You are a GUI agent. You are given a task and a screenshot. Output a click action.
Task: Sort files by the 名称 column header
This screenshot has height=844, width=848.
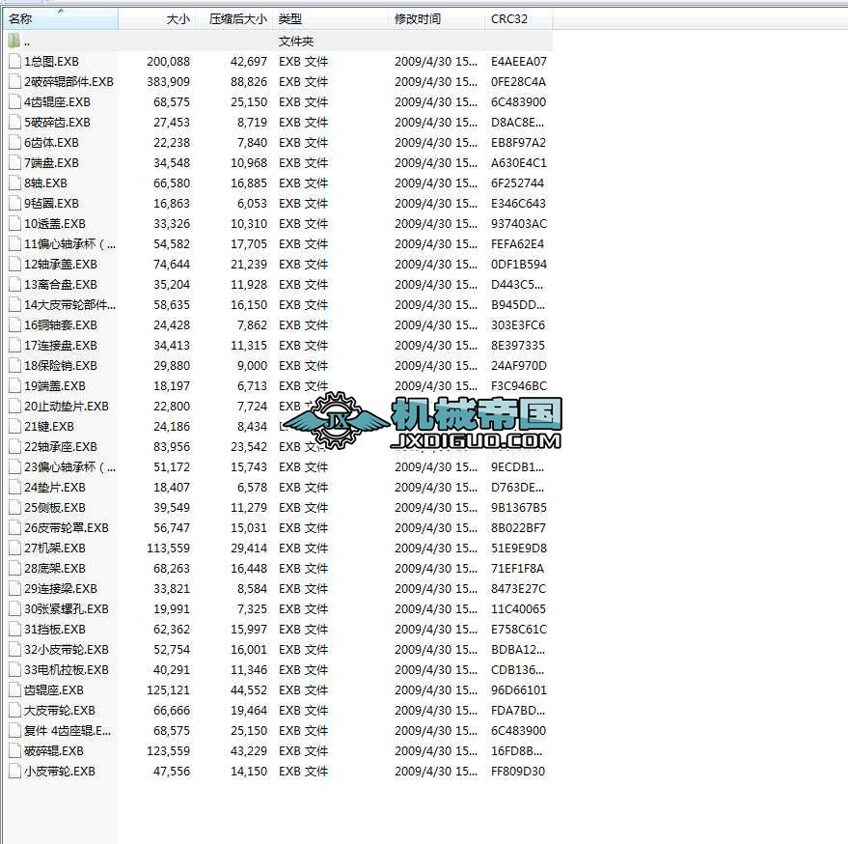pyautogui.click(x=60, y=19)
